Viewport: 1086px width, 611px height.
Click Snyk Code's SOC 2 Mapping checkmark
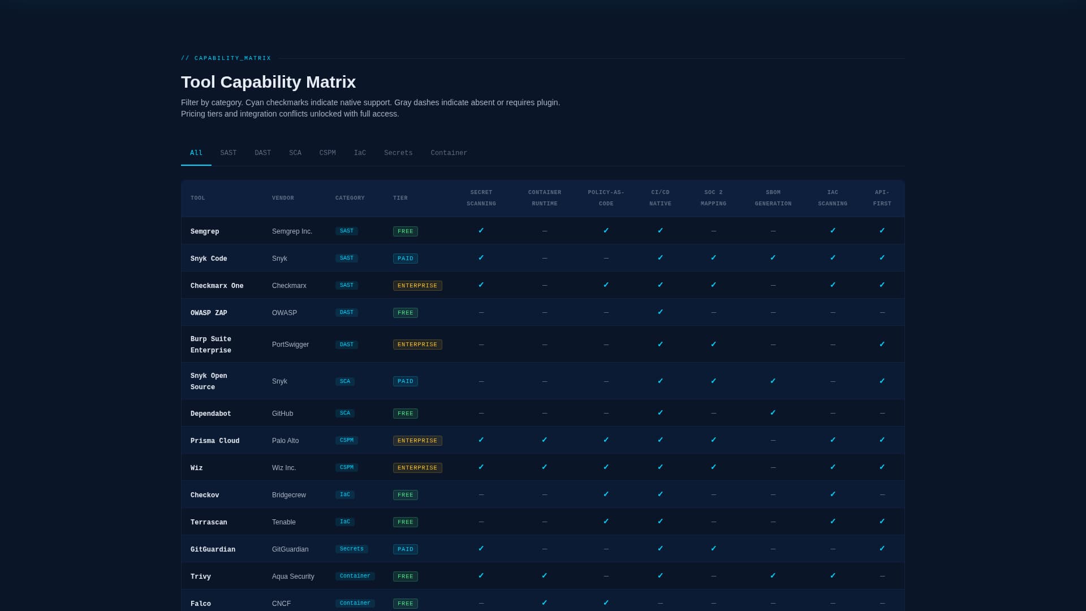tap(714, 258)
